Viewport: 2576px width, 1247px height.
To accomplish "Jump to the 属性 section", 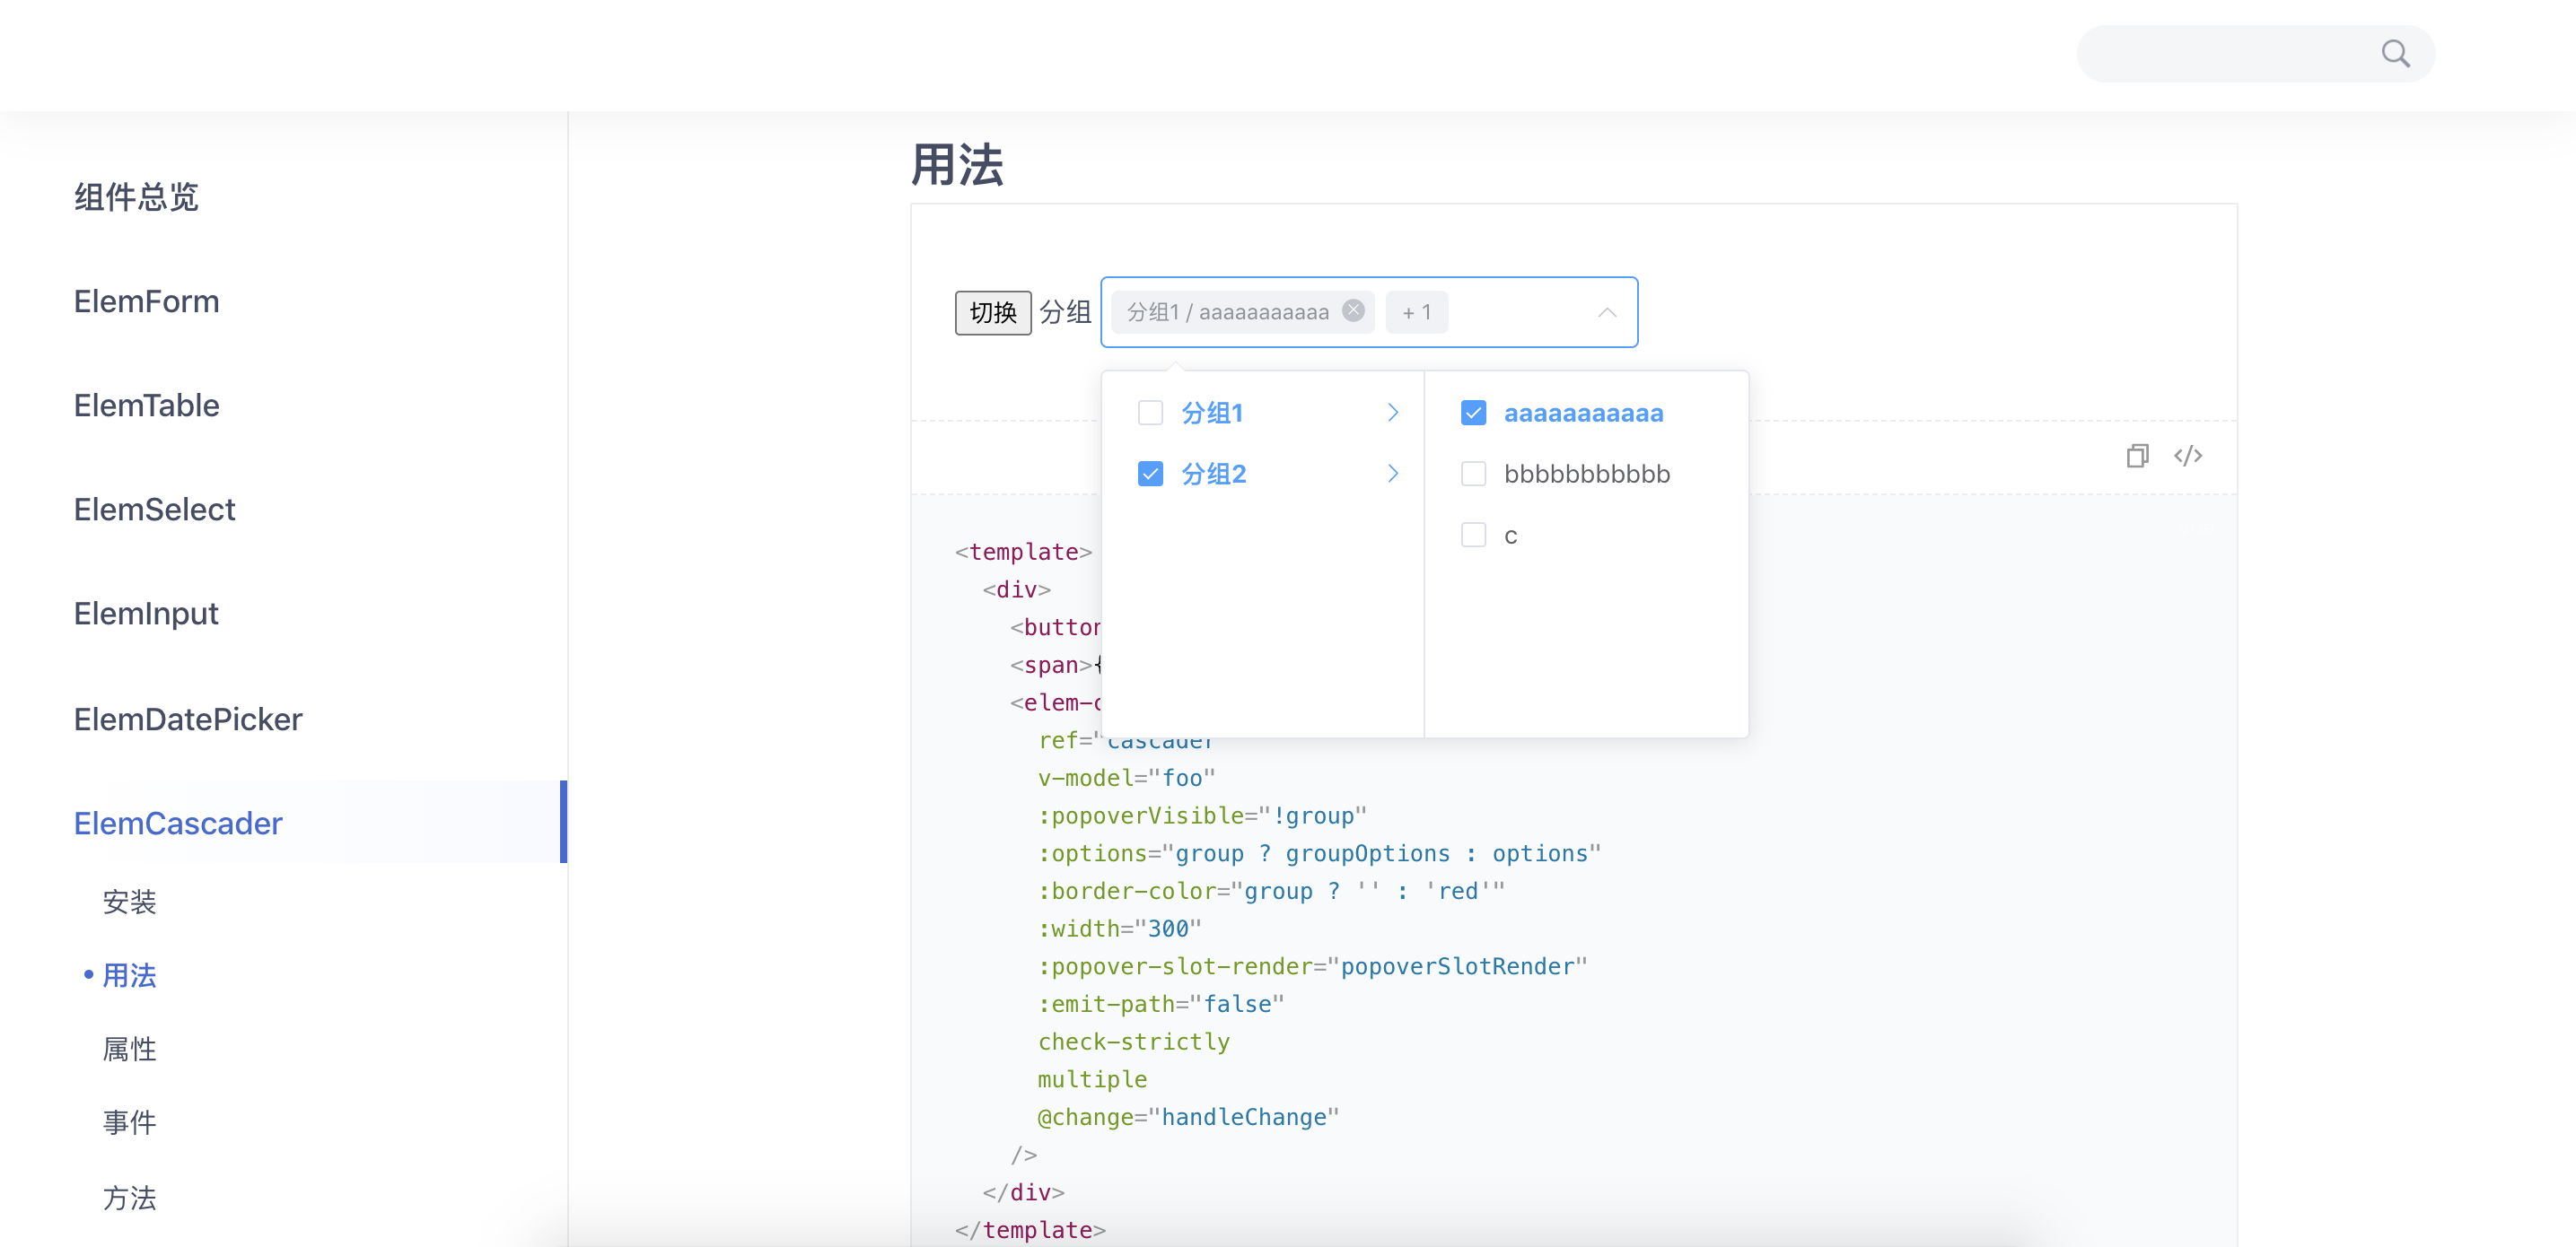I will (130, 1048).
